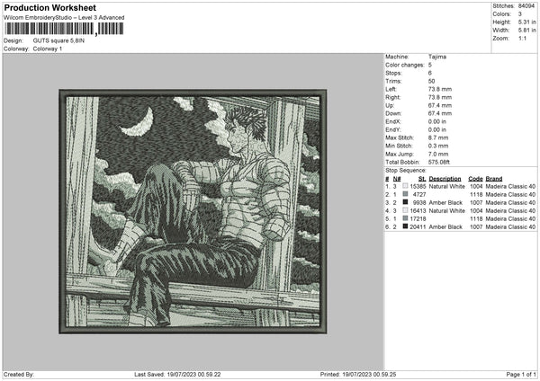Select the Total Bobbin 575.08ft value
The height and width of the screenshot is (381, 540).
pos(439,163)
